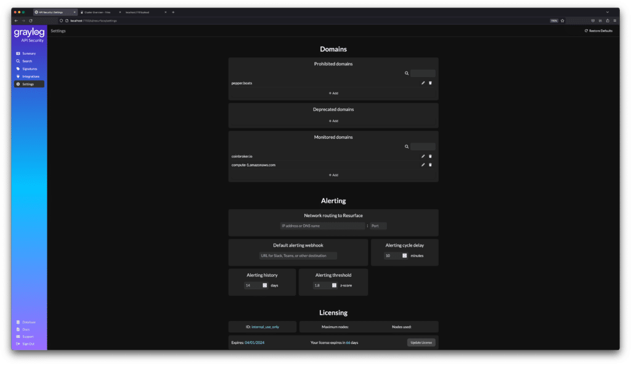Screen dimensions: 631x365
Task: Open the Firefox application menu
Action: point(614,20)
